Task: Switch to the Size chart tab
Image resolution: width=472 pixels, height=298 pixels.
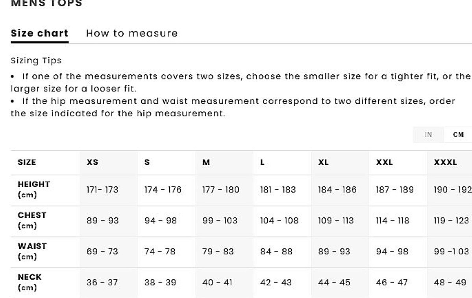Action: pyautogui.click(x=39, y=33)
